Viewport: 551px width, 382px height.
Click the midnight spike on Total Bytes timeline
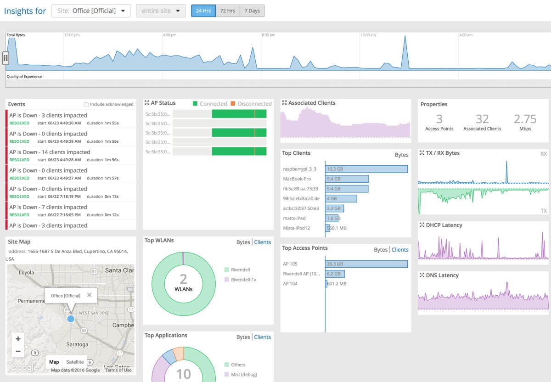pos(405,53)
